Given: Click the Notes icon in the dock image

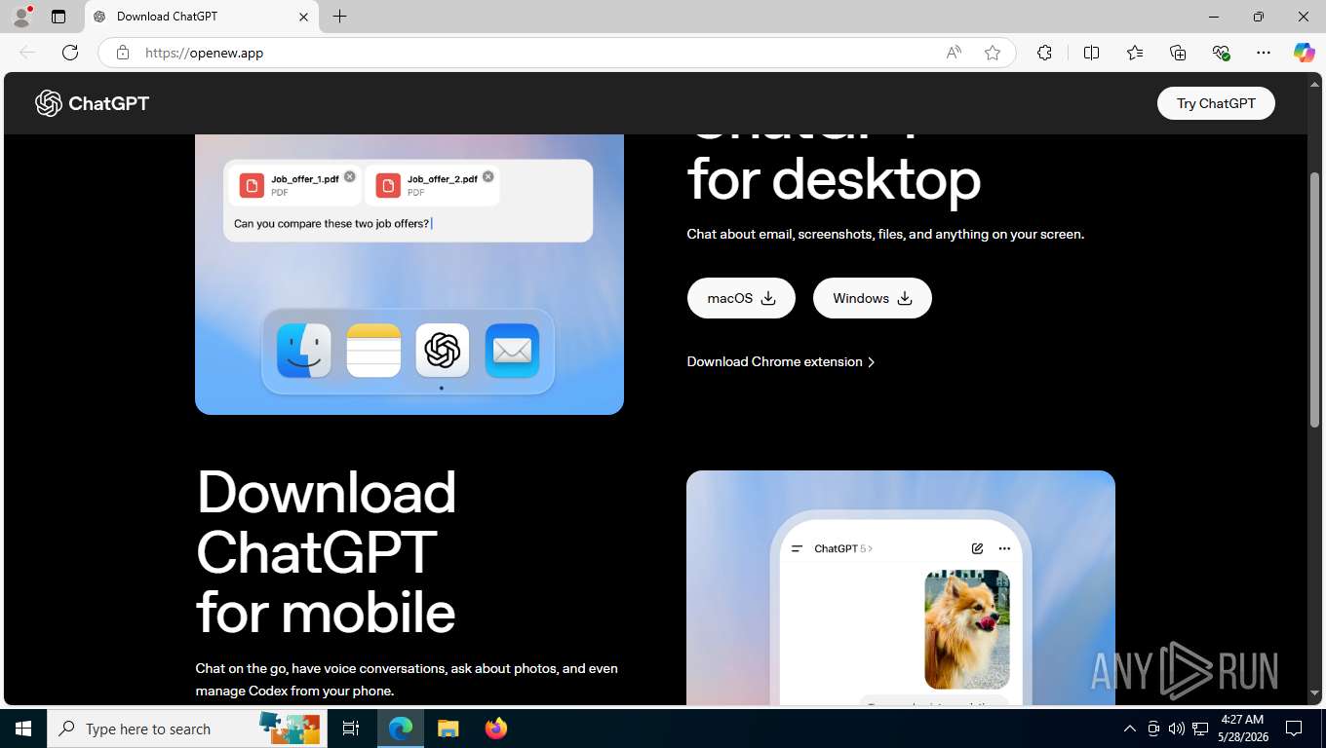Looking at the screenshot, I should 373,351.
